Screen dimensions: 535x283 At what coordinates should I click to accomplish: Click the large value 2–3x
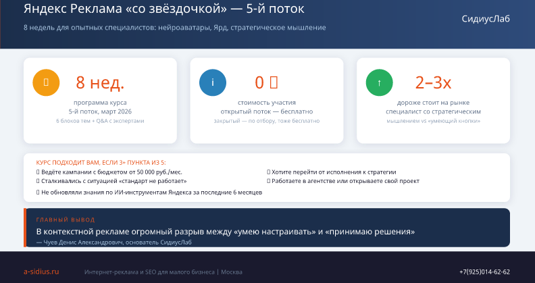pyautogui.click(x=433, y=82)
